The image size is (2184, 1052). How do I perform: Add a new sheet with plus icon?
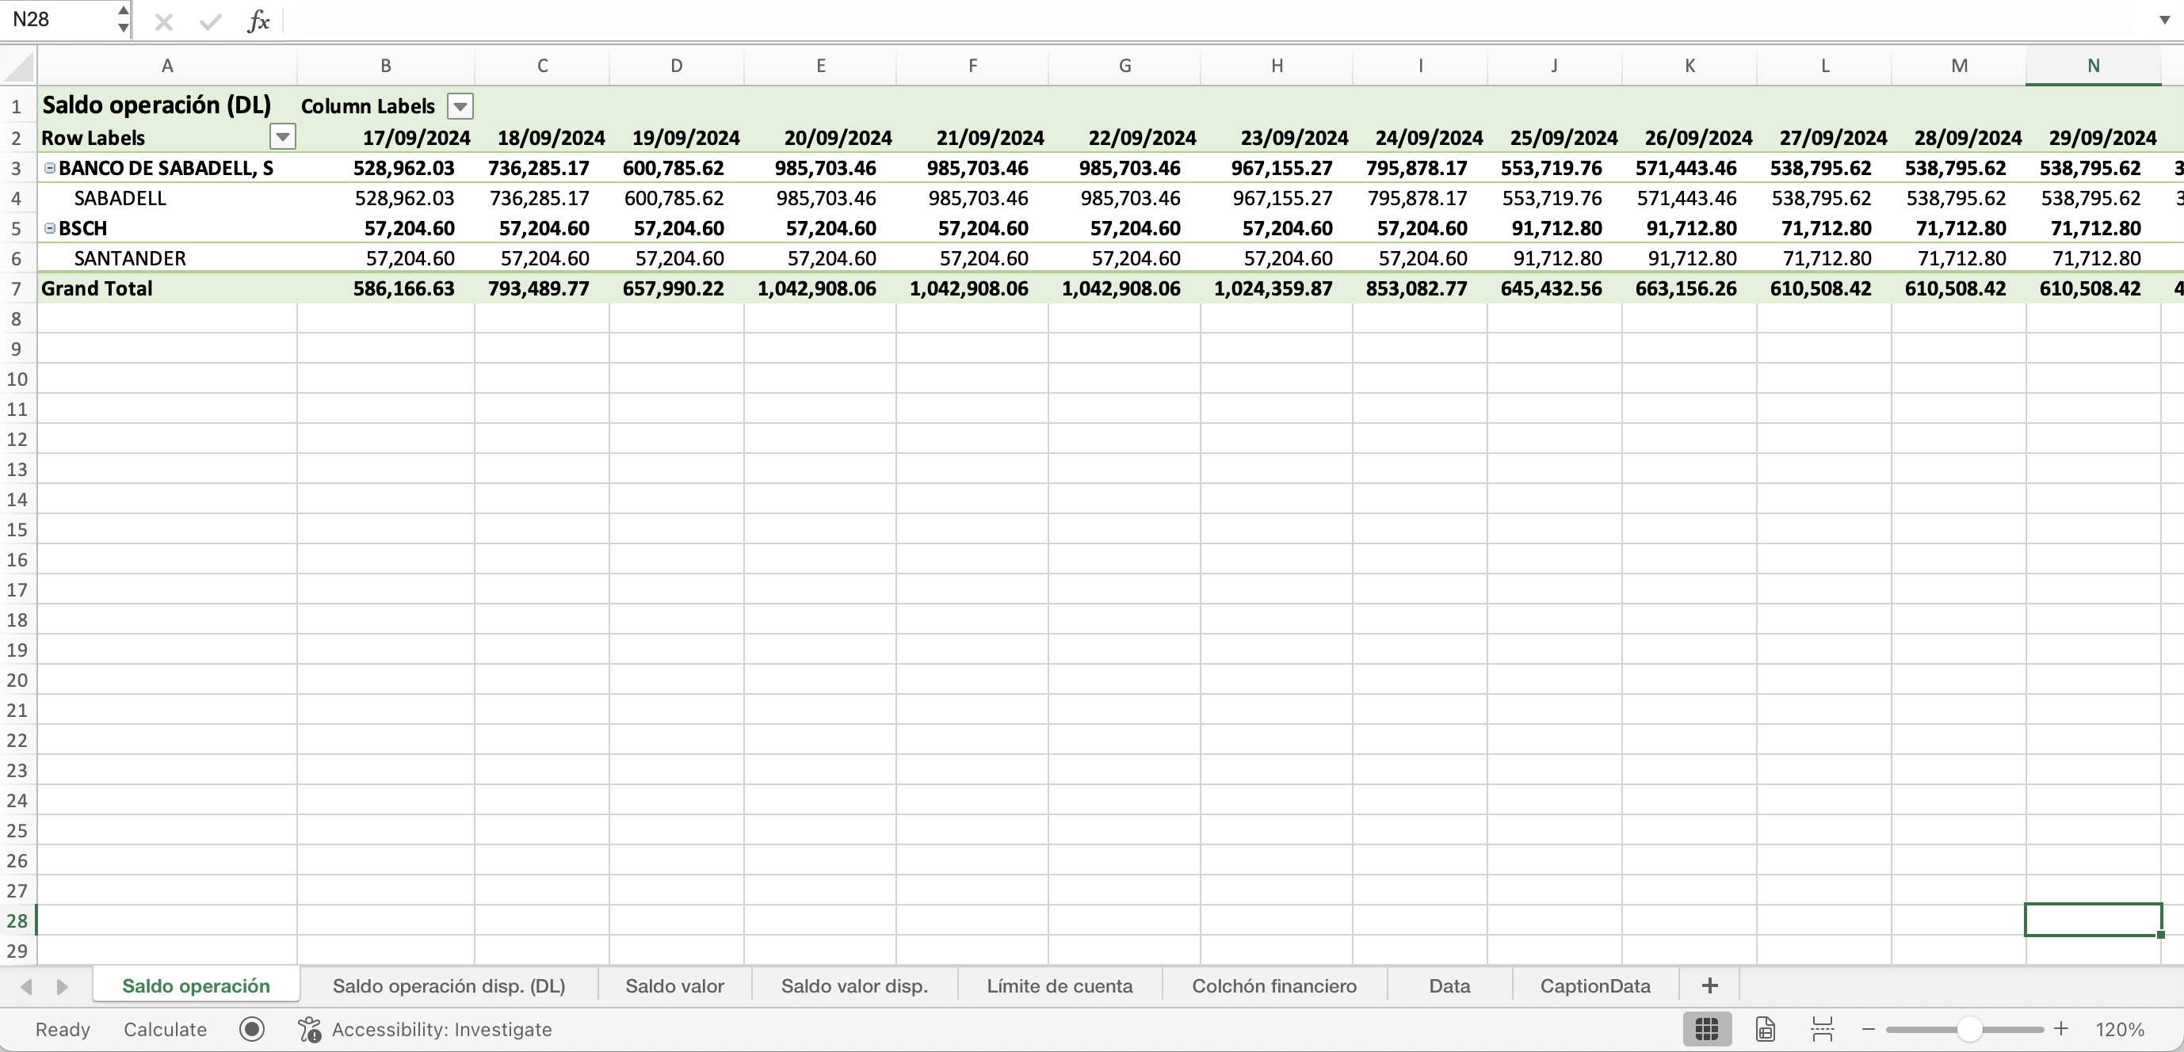pos(1709,985)
